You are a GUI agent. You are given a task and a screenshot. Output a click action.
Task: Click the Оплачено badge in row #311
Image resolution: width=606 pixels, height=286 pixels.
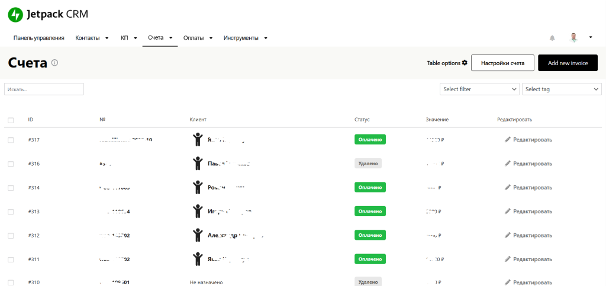(370, 259)
